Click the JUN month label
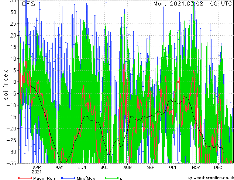This screenshot has height=180, width=234. click(x=82, y=168)
